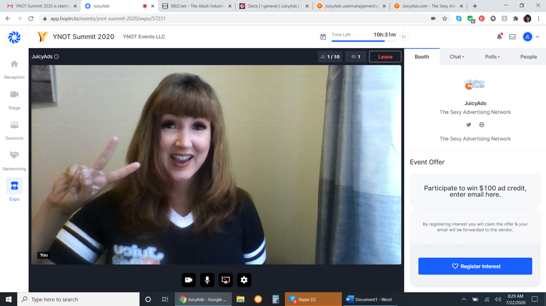The width and height of the screenshot is (546, 306).
Task: Open Task View in the taskbar
Action: [x=165, y=299]
